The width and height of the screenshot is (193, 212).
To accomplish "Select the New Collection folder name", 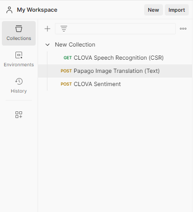I will coord(75,45).
